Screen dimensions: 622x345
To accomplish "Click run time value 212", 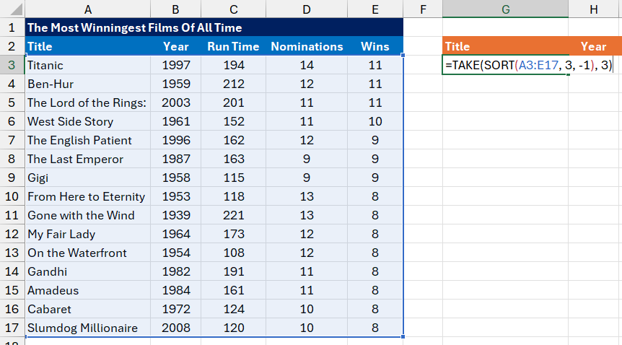I will click(x=234, y=84).
